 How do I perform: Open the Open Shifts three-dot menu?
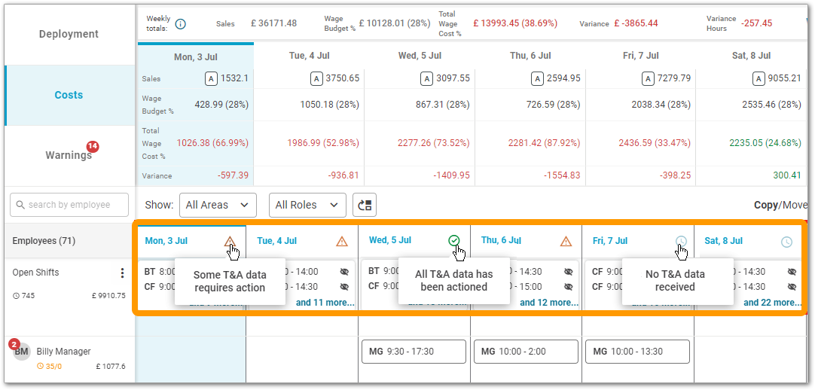point(122,273)
